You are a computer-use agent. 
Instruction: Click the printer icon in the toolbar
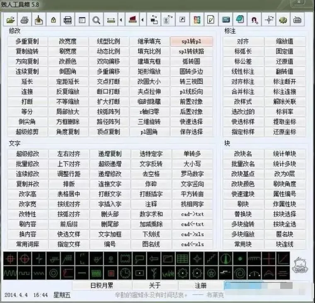(25, 20)
